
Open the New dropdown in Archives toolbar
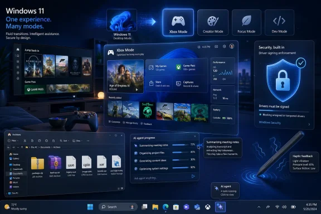13,140
